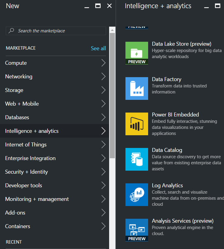Open the Power BI Embedded title link
This screenshot has height=249, width=224.
(175, 115)
